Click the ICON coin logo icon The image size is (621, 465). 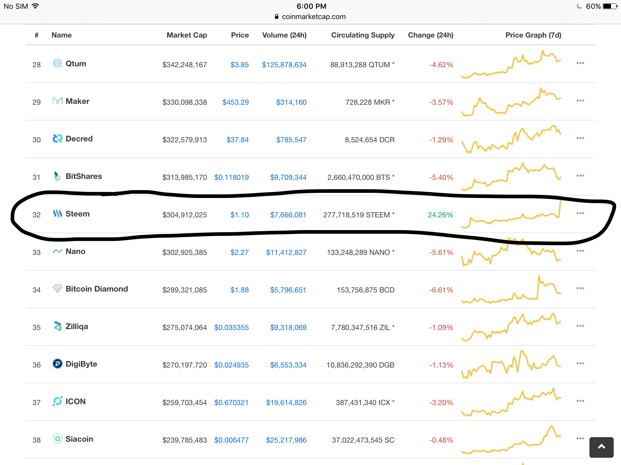[x=57, y=401]
